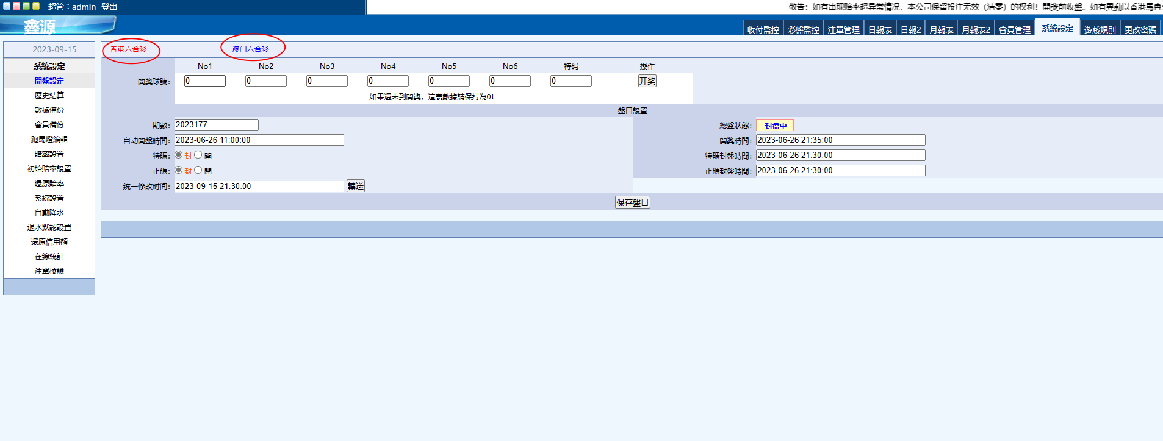Image resolution: width=1163 pixels, height=441 pixels.
Task: Click the No3 ball number field
Action: pyautogui.click(x=327, y=81)
